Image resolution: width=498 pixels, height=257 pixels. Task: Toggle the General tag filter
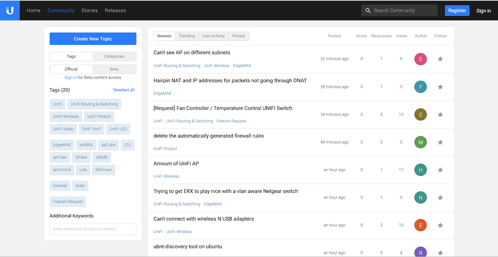[60, 186]
